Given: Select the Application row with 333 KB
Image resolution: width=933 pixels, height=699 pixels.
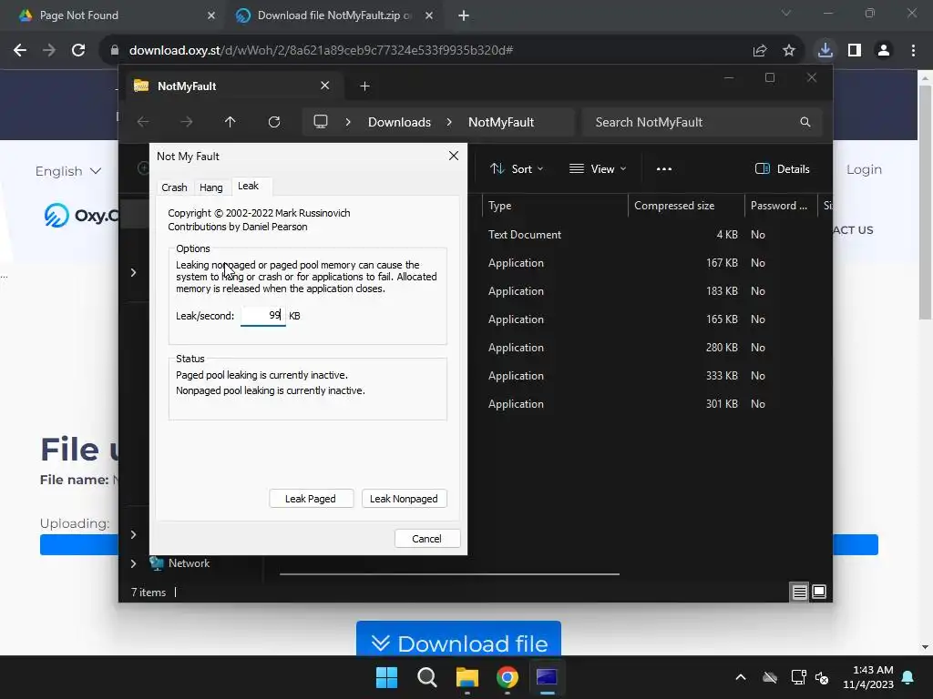Looking at the screenshot, I should (x=650, y=376).
